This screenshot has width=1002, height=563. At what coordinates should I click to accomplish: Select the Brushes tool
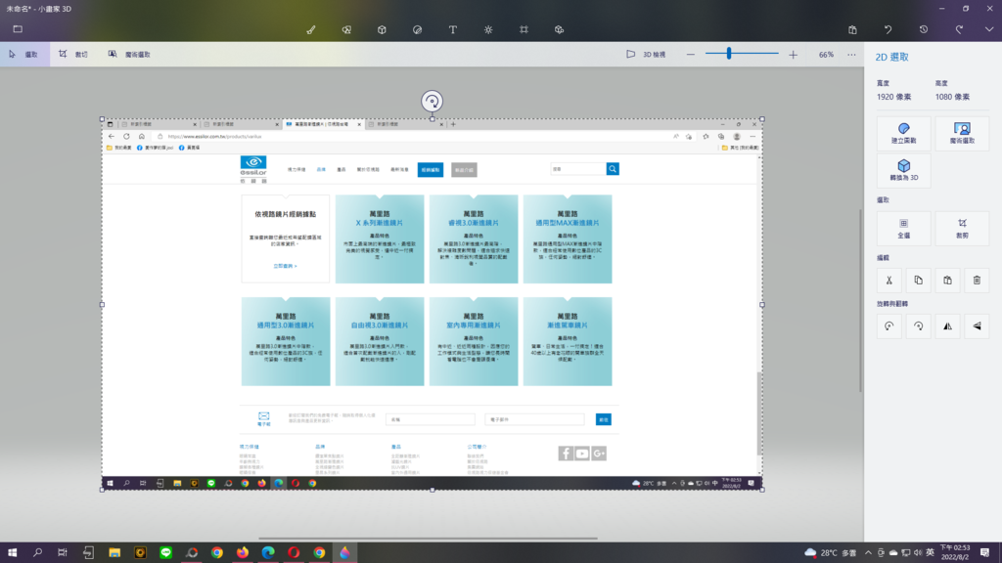(311, 29)
